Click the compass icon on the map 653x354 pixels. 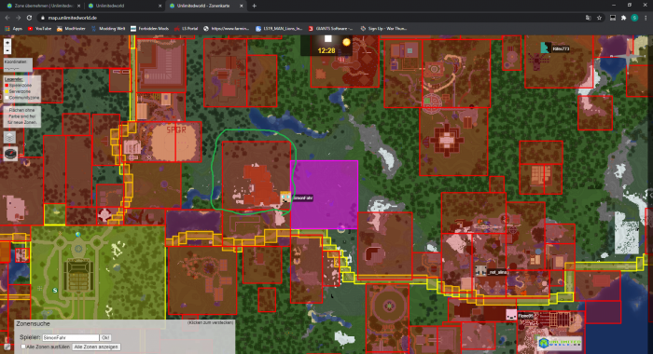10,154
